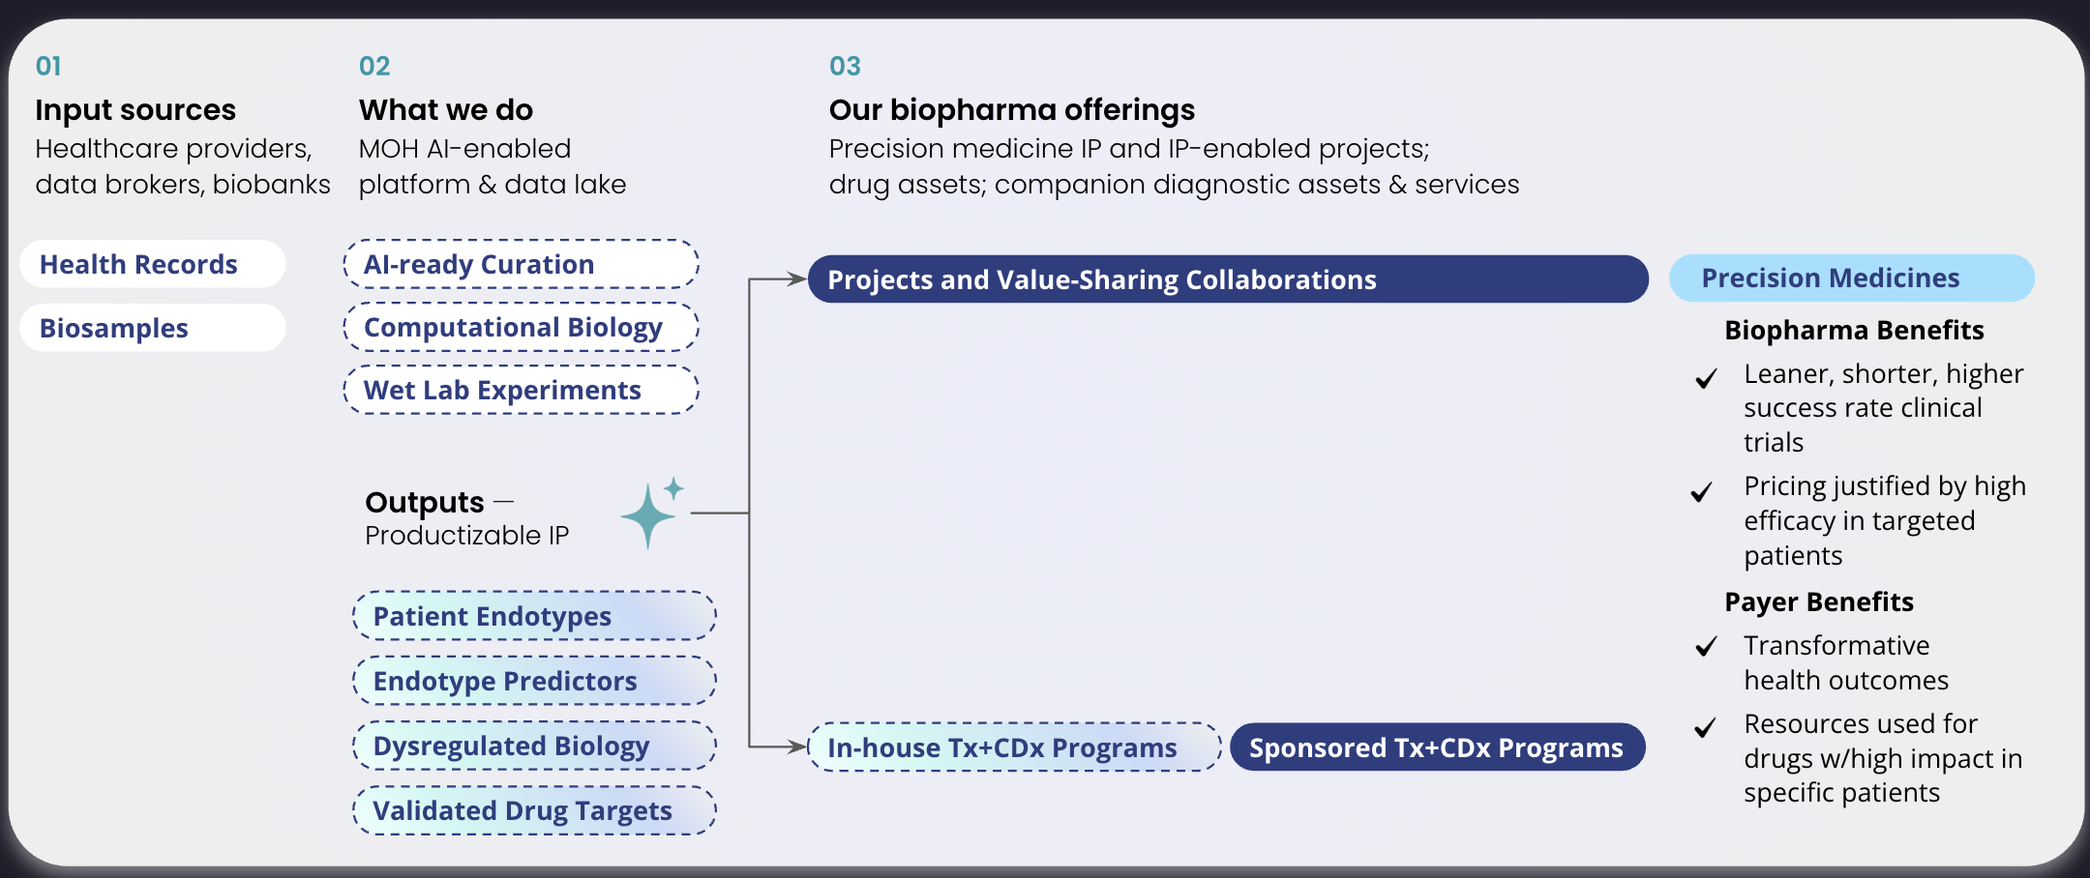Click the teal sparkle icon beside Outputs

(650, 513)
